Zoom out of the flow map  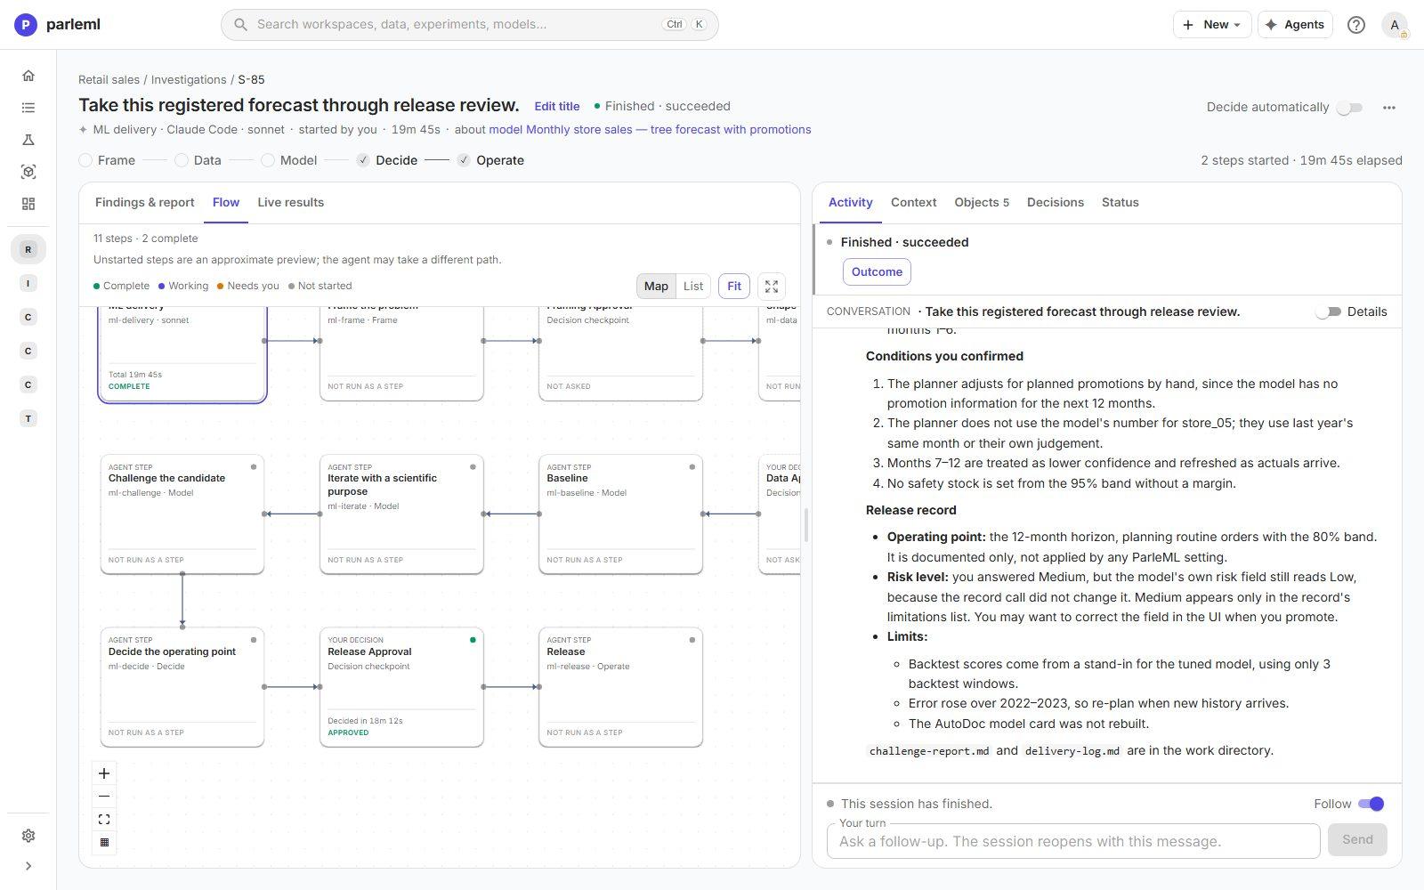point(104,797)
